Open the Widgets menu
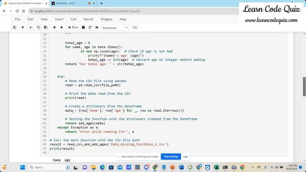 (106, 19)
